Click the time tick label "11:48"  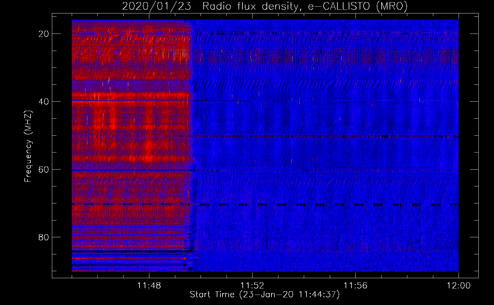(x=149, y=286)
